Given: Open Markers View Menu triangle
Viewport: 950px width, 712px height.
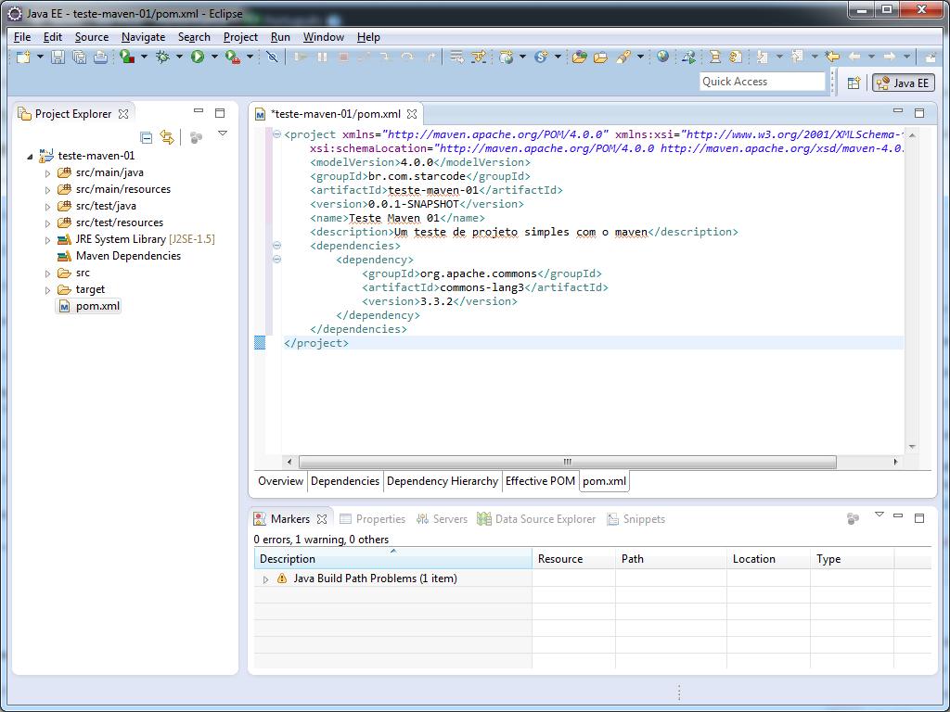Looking at the screenshot, I should tap(879, 515).
